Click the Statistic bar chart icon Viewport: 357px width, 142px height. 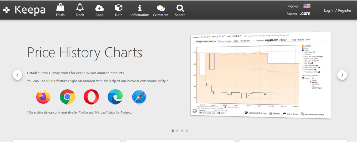[271, 114]
